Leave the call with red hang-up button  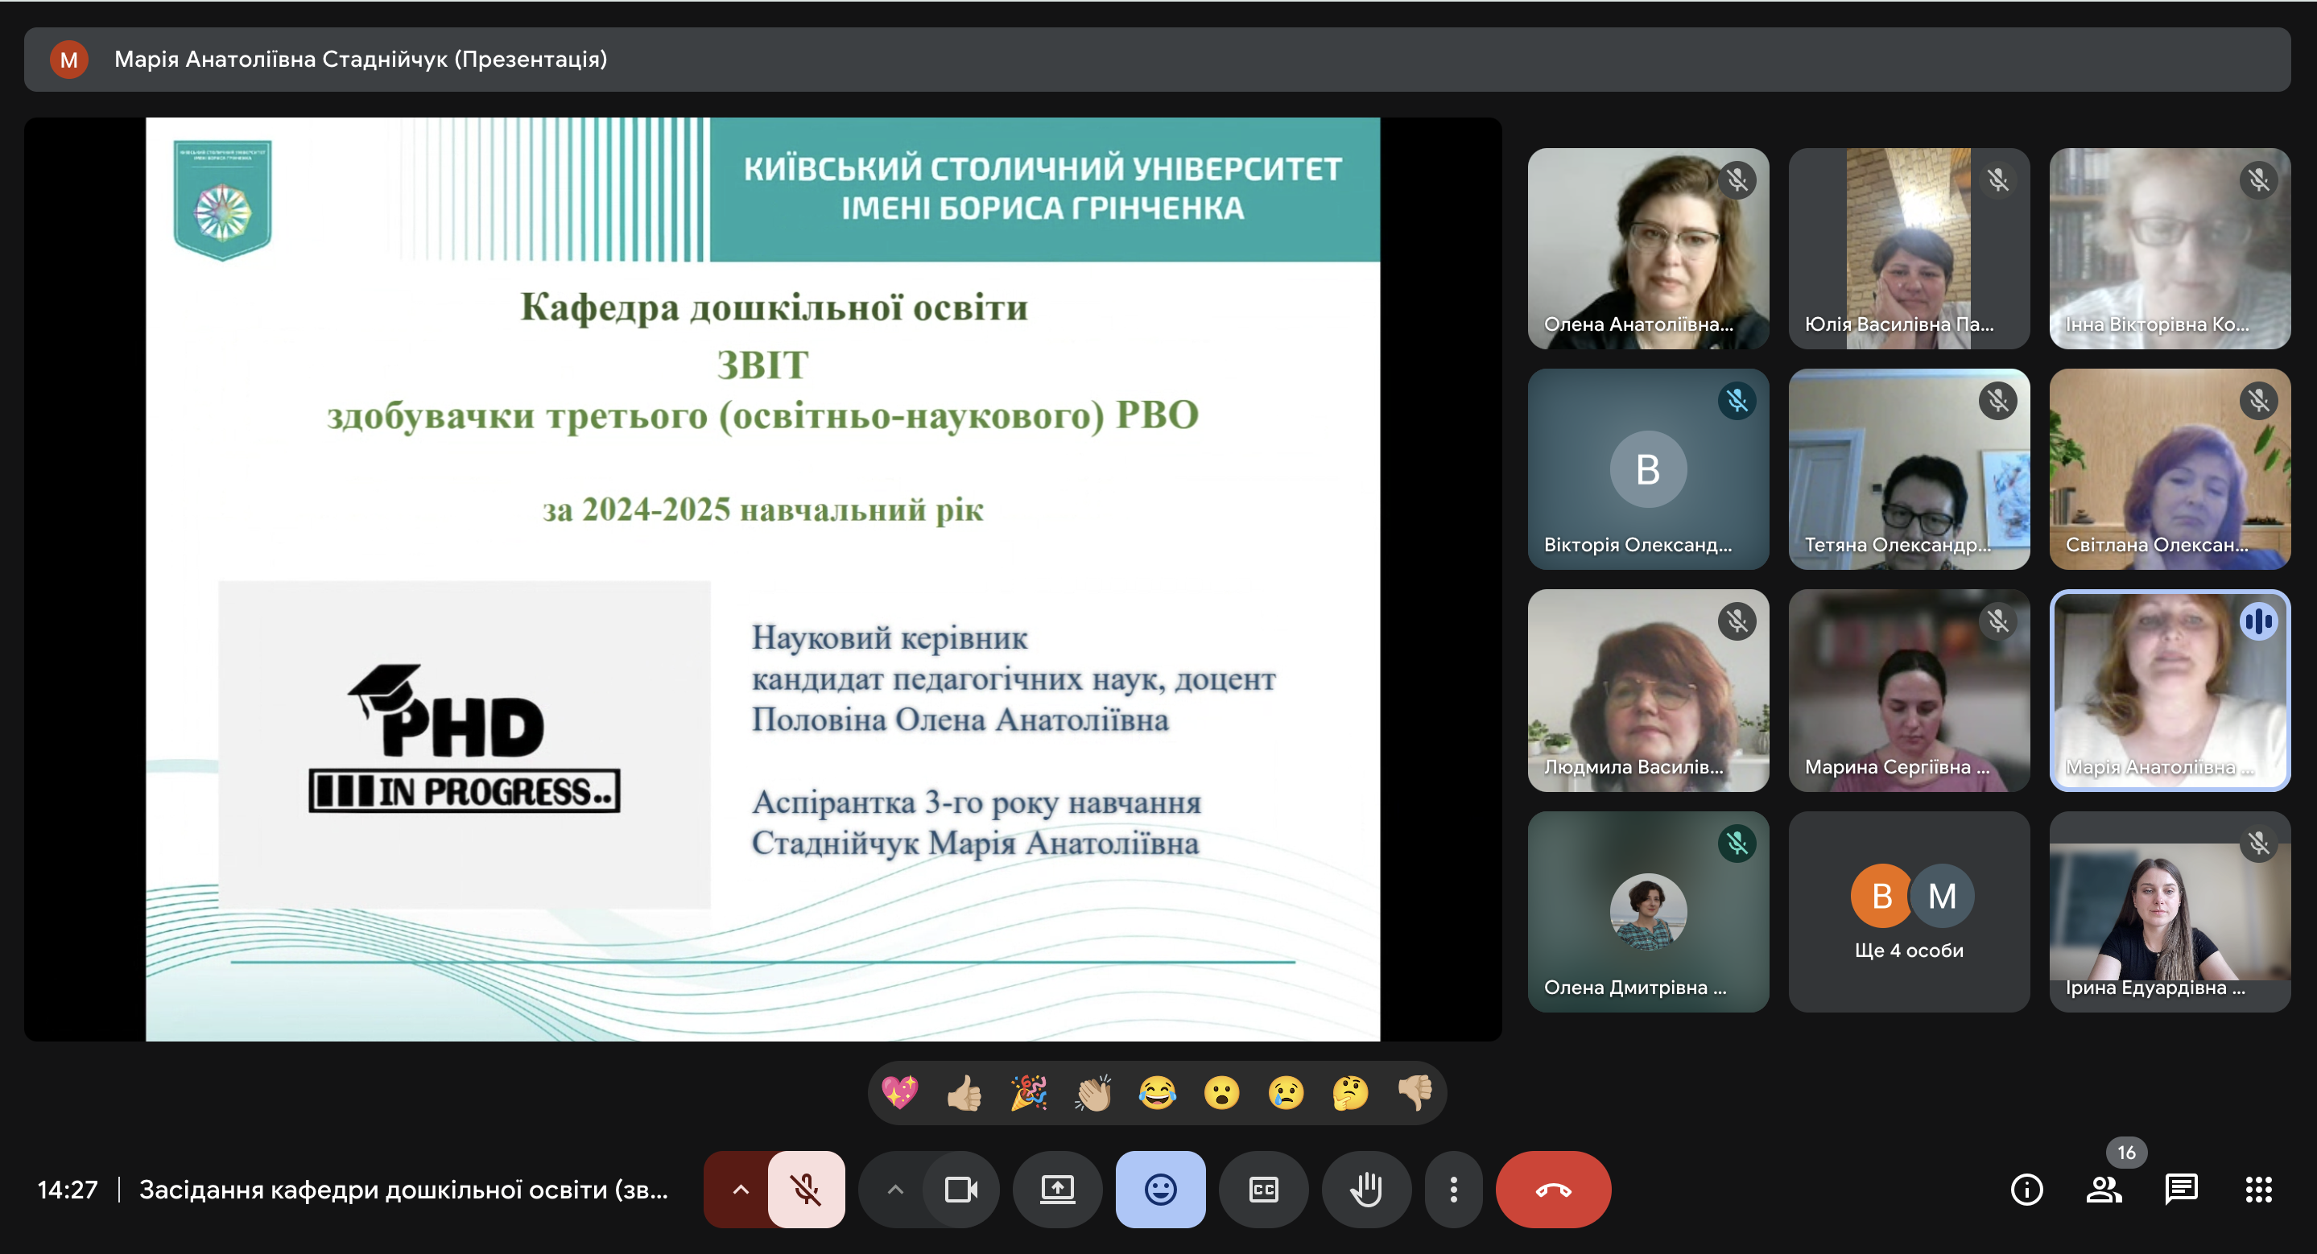[1553, 1190]
